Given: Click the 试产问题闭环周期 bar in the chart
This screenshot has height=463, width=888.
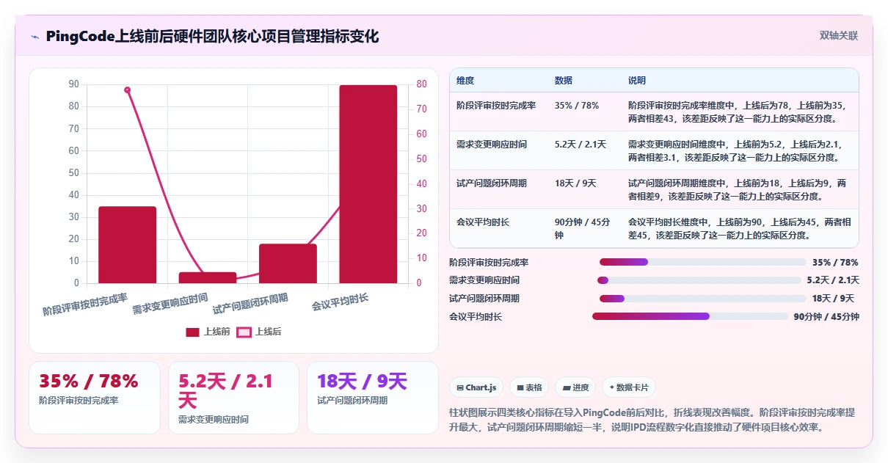Looking at the screenshot, I should coord(288,263).
